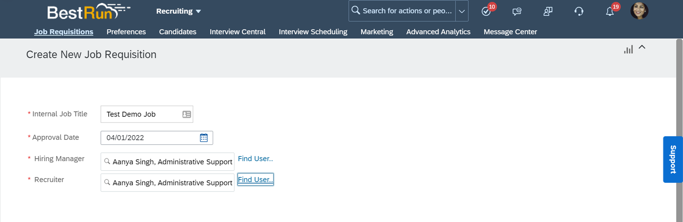Screen dimensions: 683x222
Task: Click the user profile avatar photo
Action: [639, 11]
